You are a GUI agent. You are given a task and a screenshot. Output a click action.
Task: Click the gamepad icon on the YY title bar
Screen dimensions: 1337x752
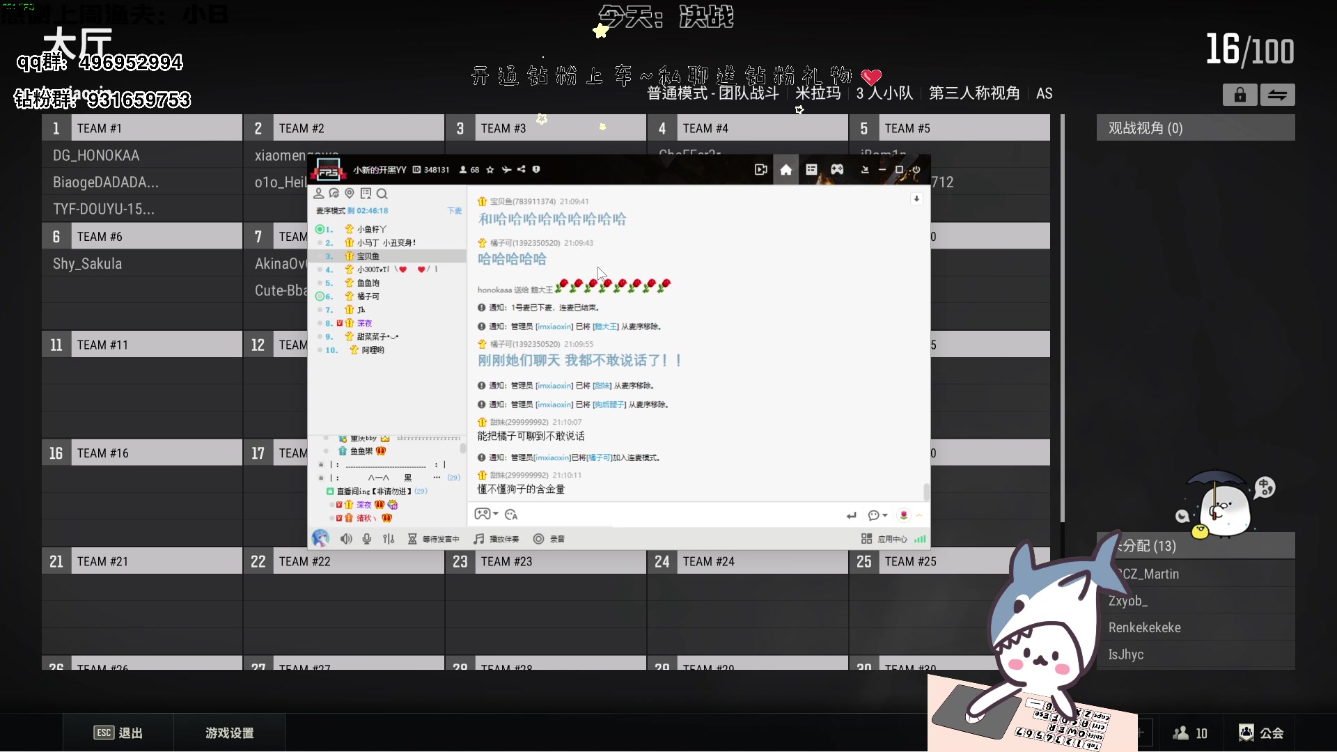tap(838, 169)
